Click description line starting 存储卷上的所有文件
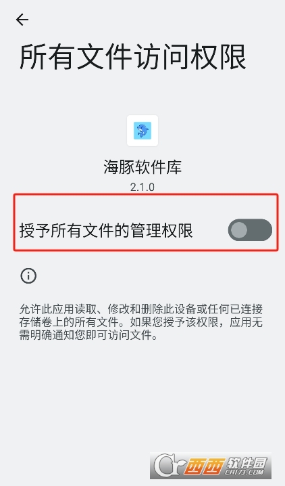Viewport: 285px width, 486px height. [x=141, y=322]
